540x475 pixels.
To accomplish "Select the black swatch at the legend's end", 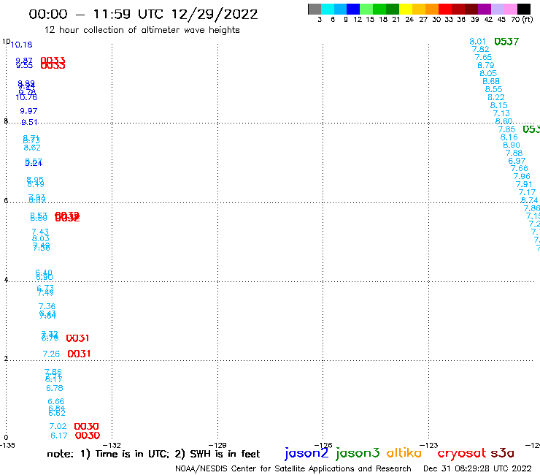I will 523,9.
